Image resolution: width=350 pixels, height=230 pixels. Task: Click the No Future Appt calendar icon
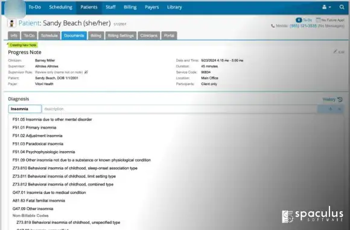318,20
